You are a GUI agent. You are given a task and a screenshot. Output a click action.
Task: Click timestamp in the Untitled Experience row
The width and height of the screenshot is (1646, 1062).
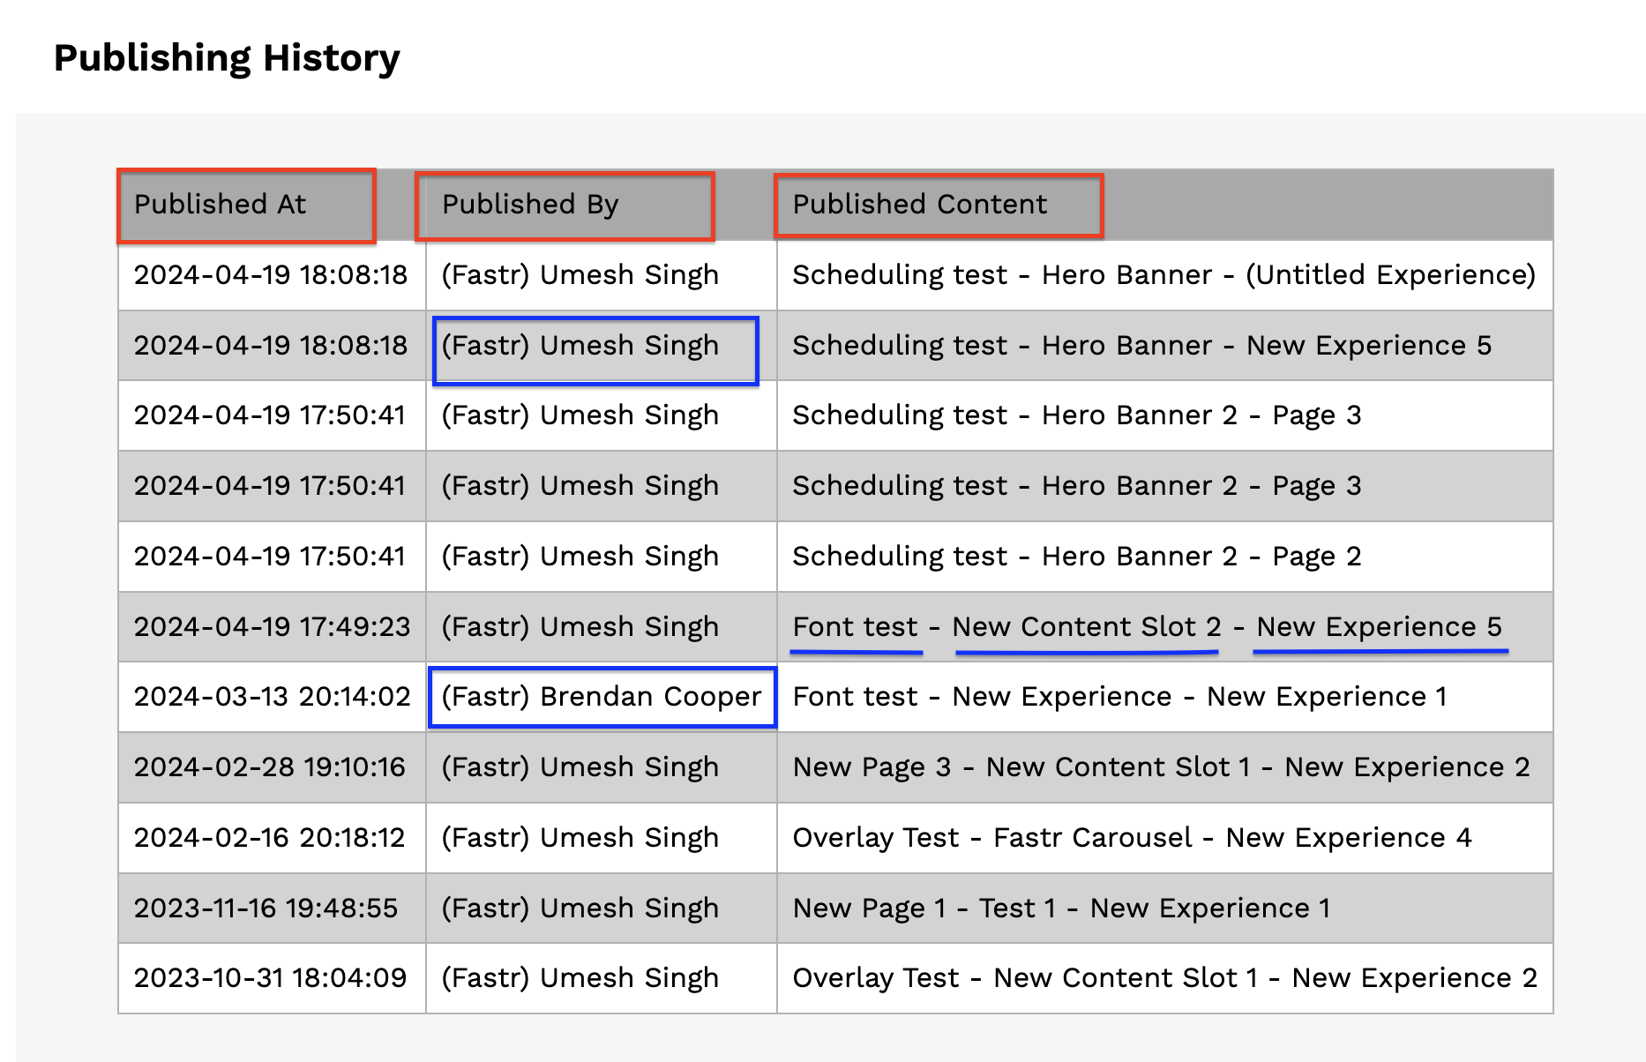[x=271, y=274]
